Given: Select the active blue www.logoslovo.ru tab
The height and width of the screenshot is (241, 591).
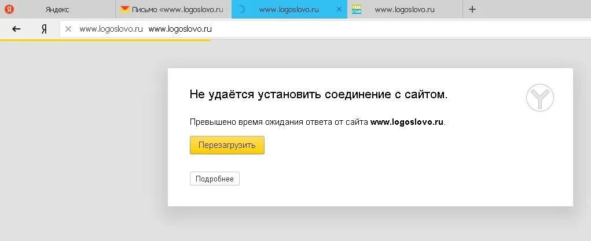Looking at the screenshot, I should [x=289, y=9].
